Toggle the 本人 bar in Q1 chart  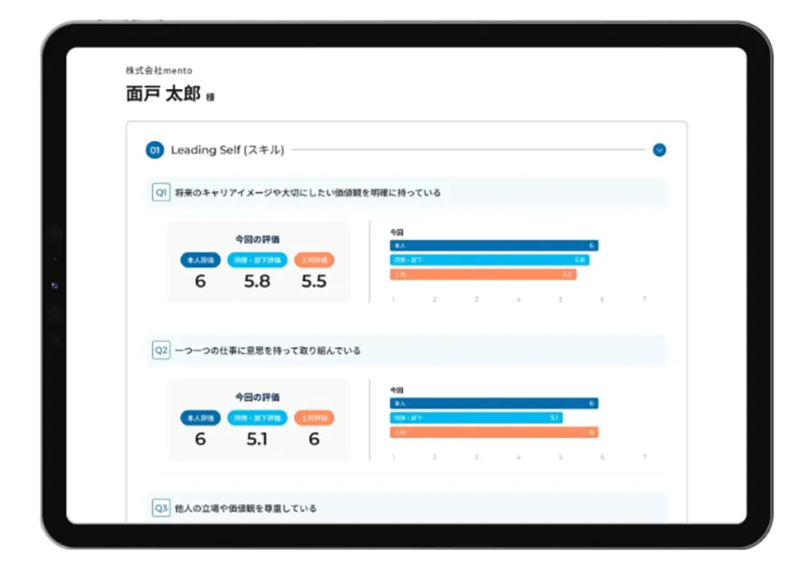pyautogui.click(x=493, y=245)
